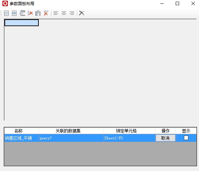Align content left in toolbar

pos(56,13)
